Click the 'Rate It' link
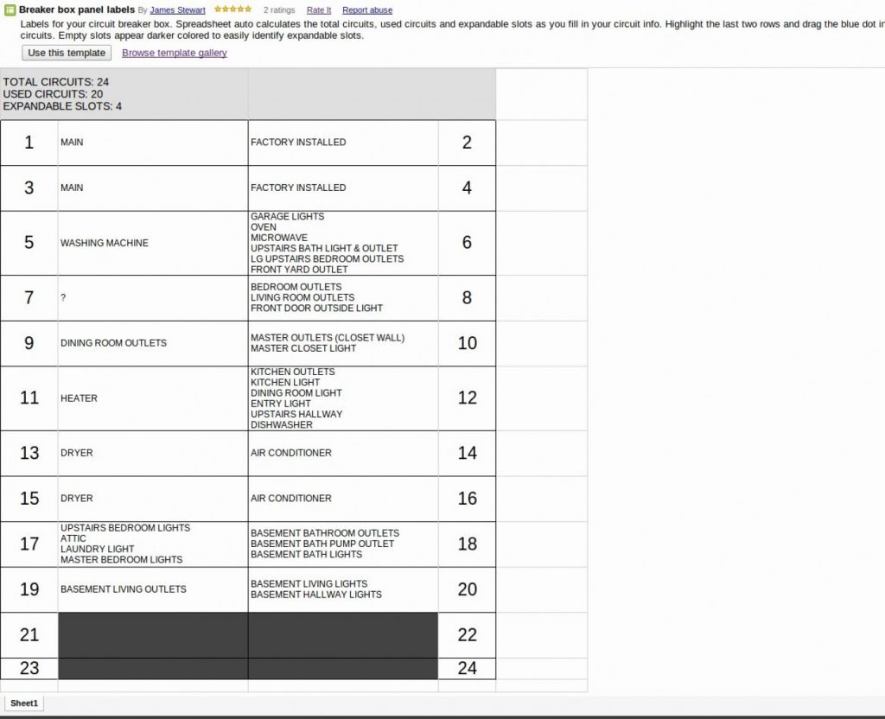This screenshot has height=719, width=885. [x=318, y=10]
